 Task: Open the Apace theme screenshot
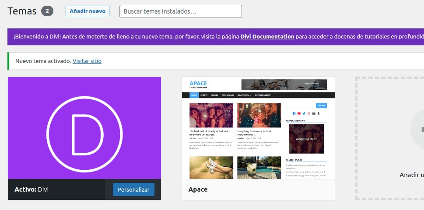pyautogui.click(x=258, y=128)
